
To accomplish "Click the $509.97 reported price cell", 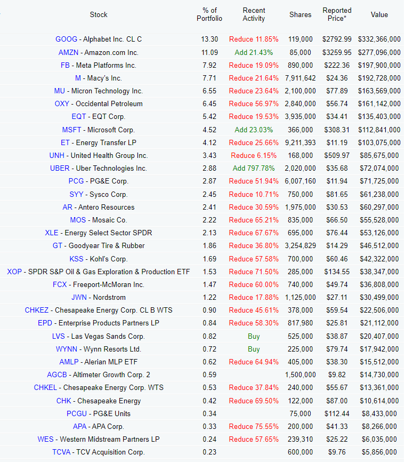I will pyautogui.click(x=337, y=155).
